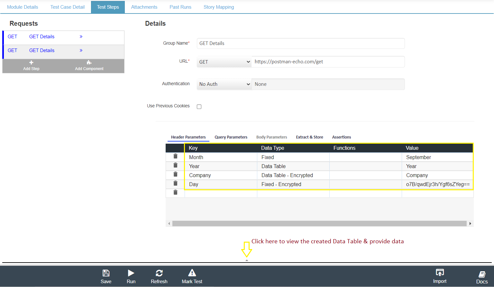This screenshot has width=494, height=287.
Task: Delete the Year parameter row
Action: pyautogui.click(x=175, y=165)
